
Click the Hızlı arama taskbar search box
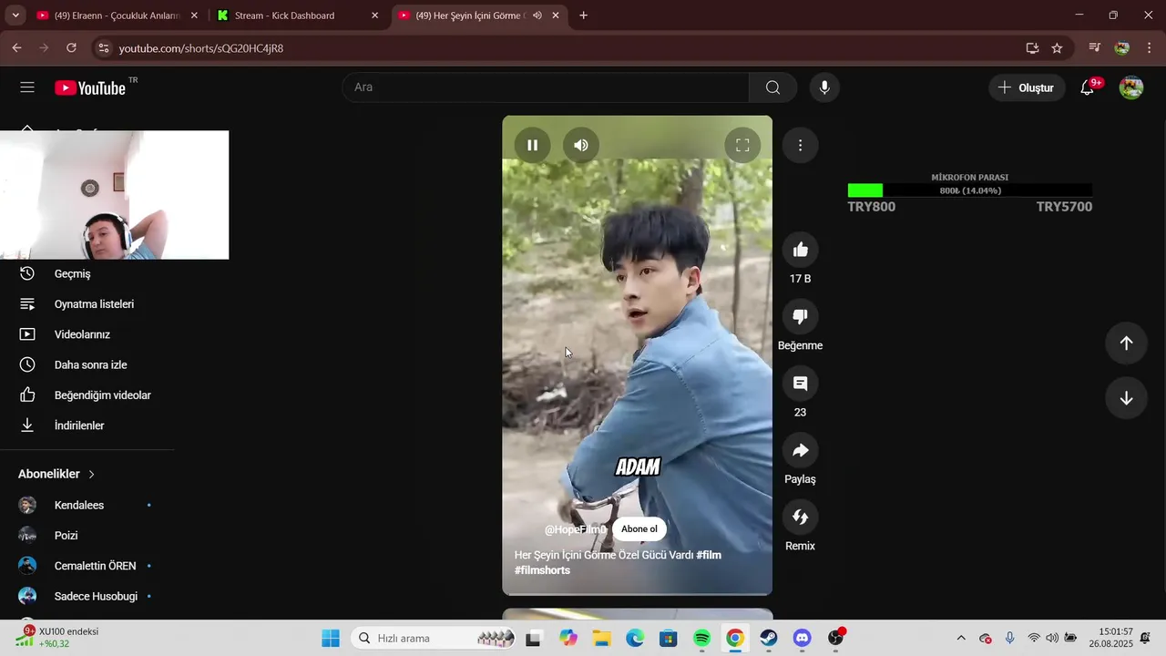435,638
